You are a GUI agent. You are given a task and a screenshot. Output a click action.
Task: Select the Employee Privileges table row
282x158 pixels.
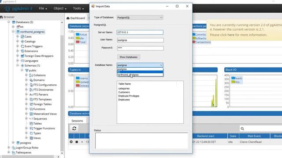129,96
